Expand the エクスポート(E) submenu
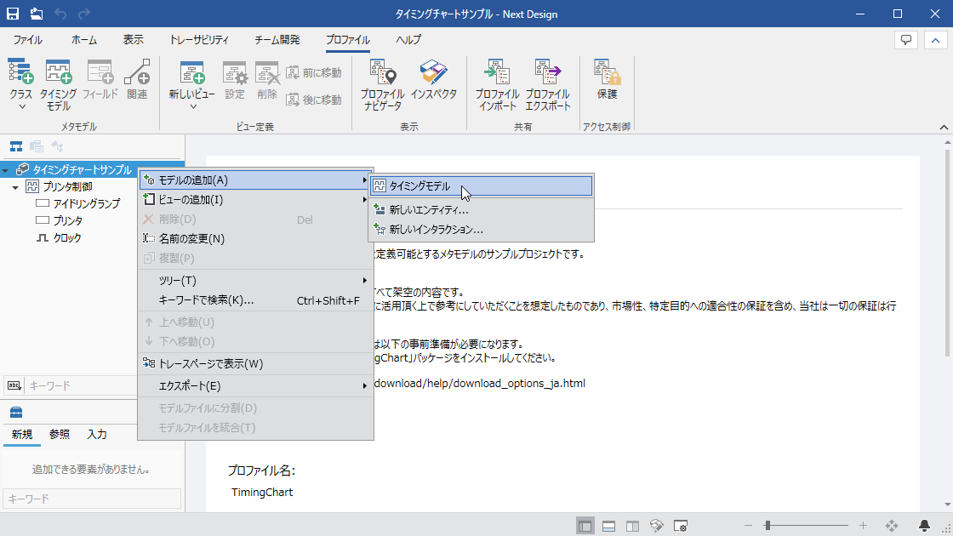The width and height of the screenshot is (953, 536). [x=255, y=386]
